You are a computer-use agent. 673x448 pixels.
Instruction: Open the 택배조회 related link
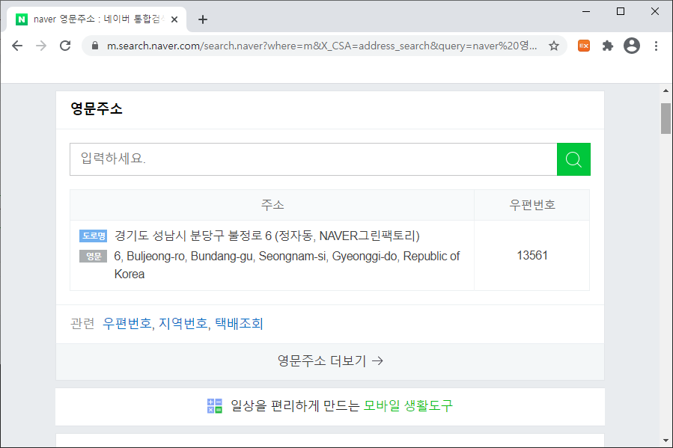click(x=239, y=323)
